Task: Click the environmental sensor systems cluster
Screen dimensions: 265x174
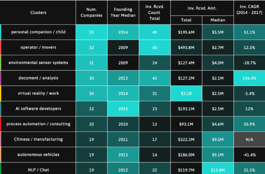Action: pyautogui.click(x=38, y=63)
